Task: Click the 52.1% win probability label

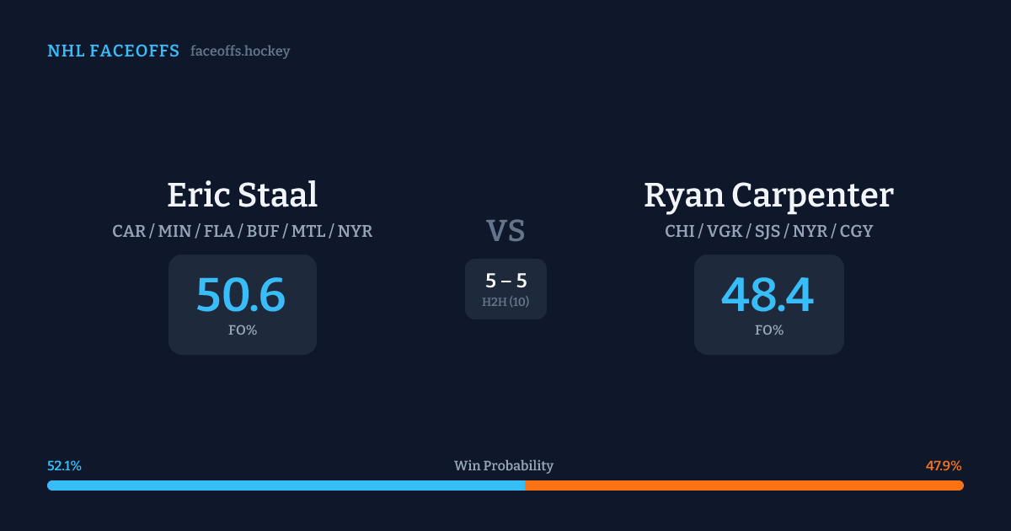Action: 64,466
